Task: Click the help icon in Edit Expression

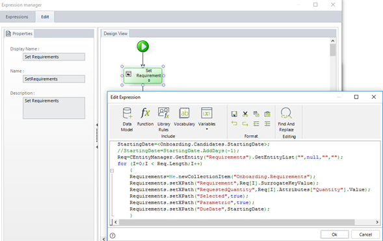Action: (112, 235)
